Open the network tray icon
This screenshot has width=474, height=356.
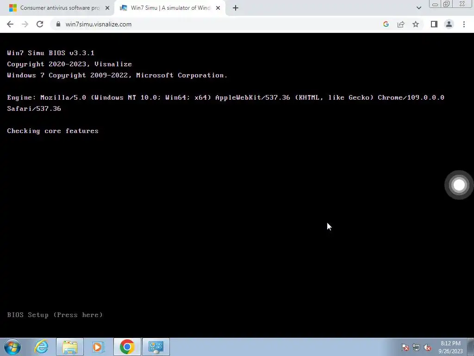click(x=416, y=347)
